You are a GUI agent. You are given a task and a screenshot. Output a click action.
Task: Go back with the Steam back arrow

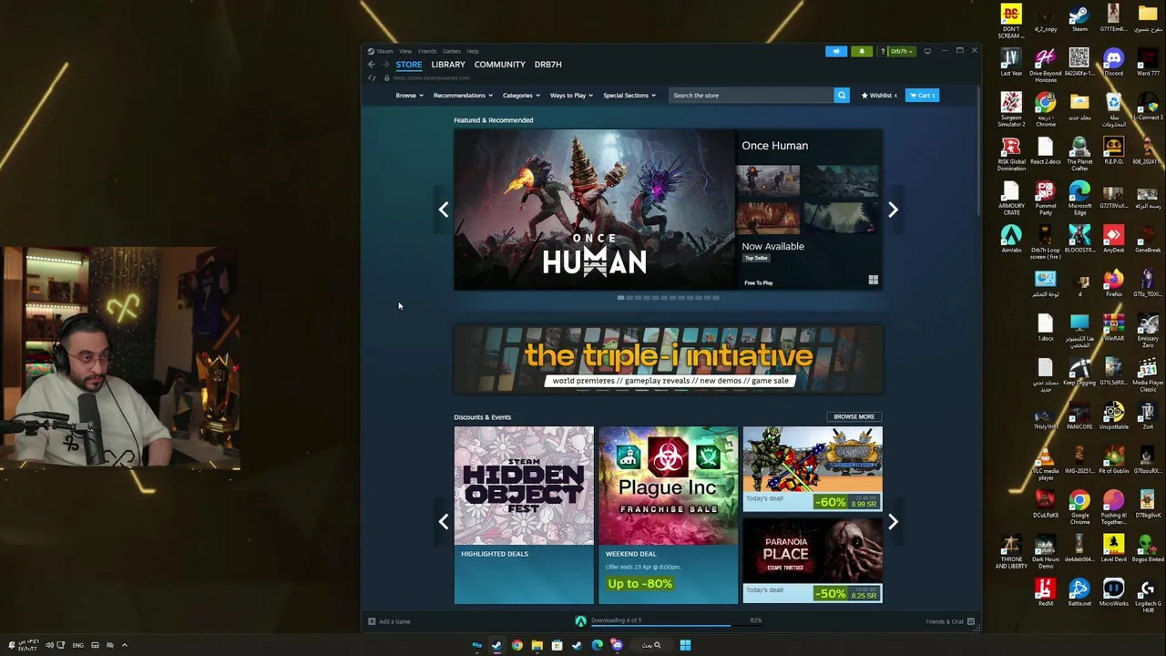pos(371,65)
